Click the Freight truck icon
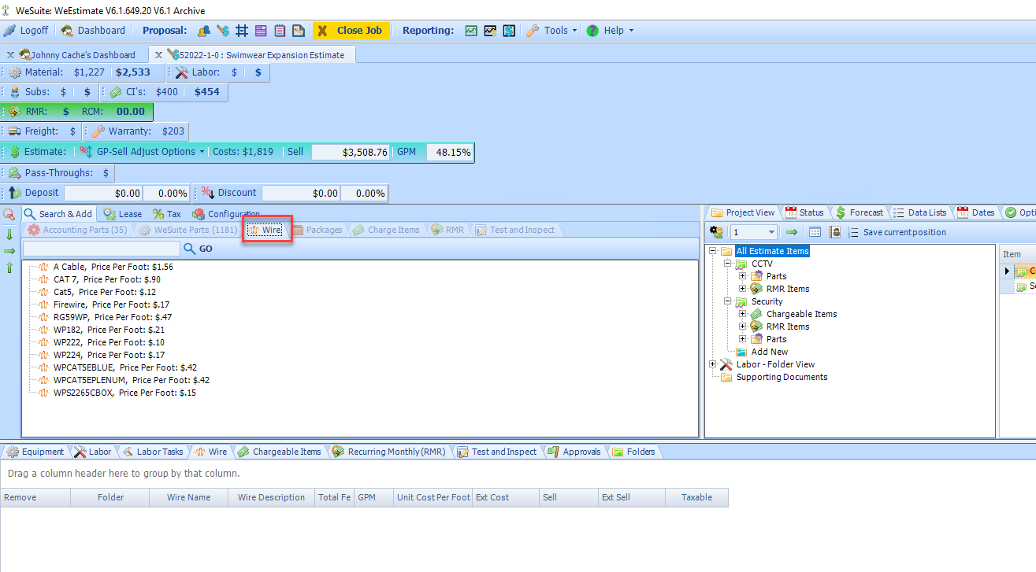Image resolution: width=1036 pixels, height=572 pixels. (15, 131)
